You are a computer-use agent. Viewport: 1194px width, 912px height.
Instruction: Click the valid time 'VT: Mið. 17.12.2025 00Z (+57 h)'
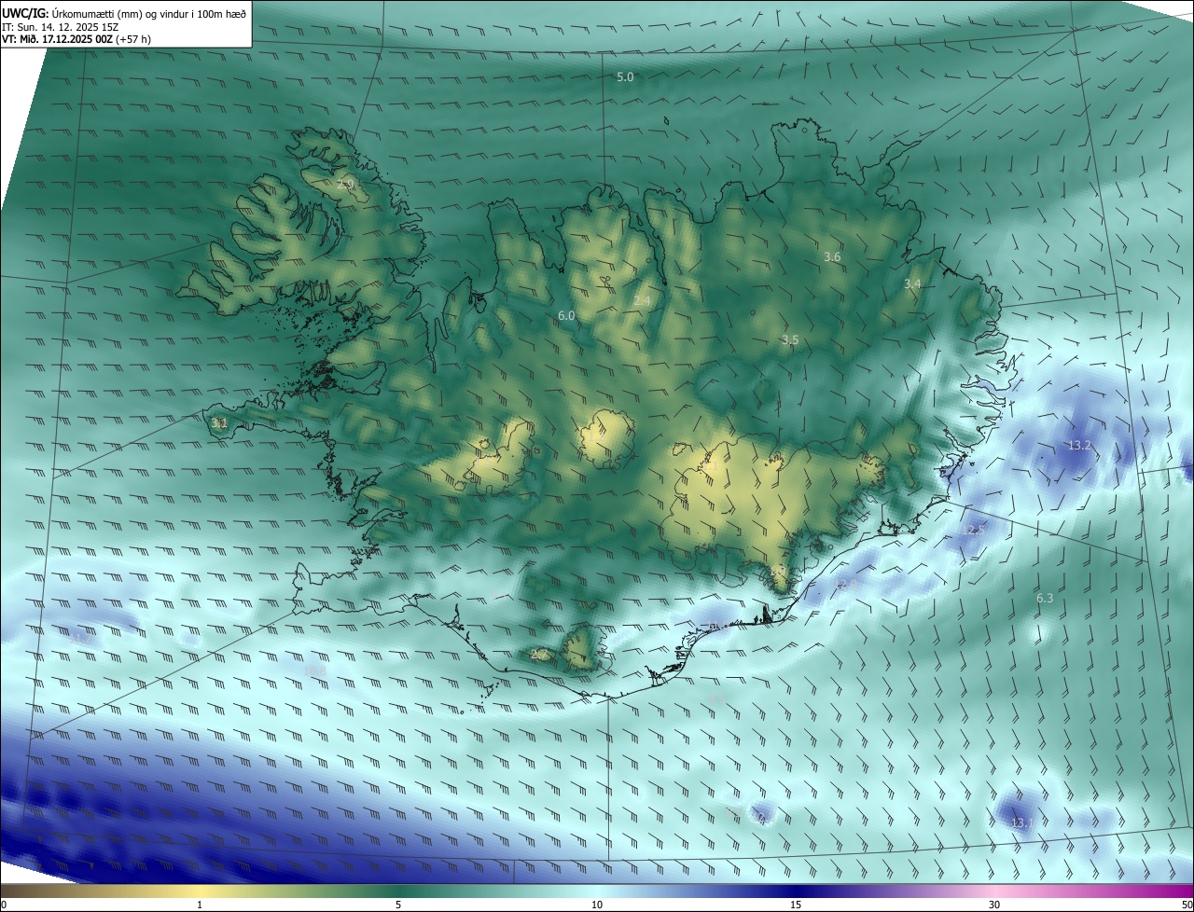(x=76, y=40)
